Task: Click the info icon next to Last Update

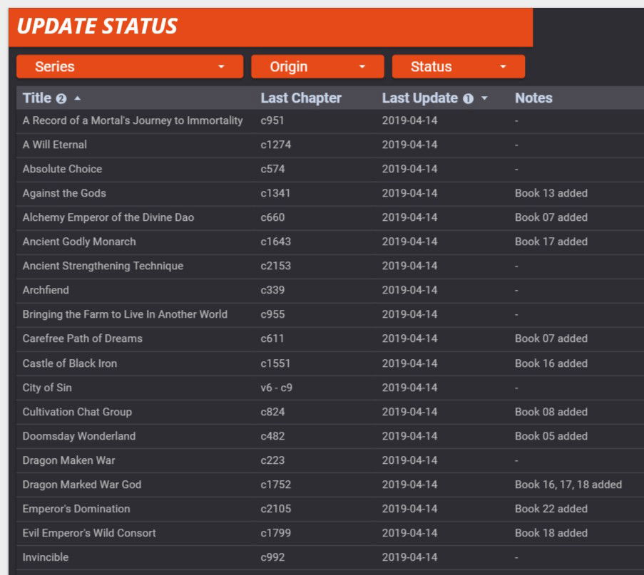Action: point(469,98)
